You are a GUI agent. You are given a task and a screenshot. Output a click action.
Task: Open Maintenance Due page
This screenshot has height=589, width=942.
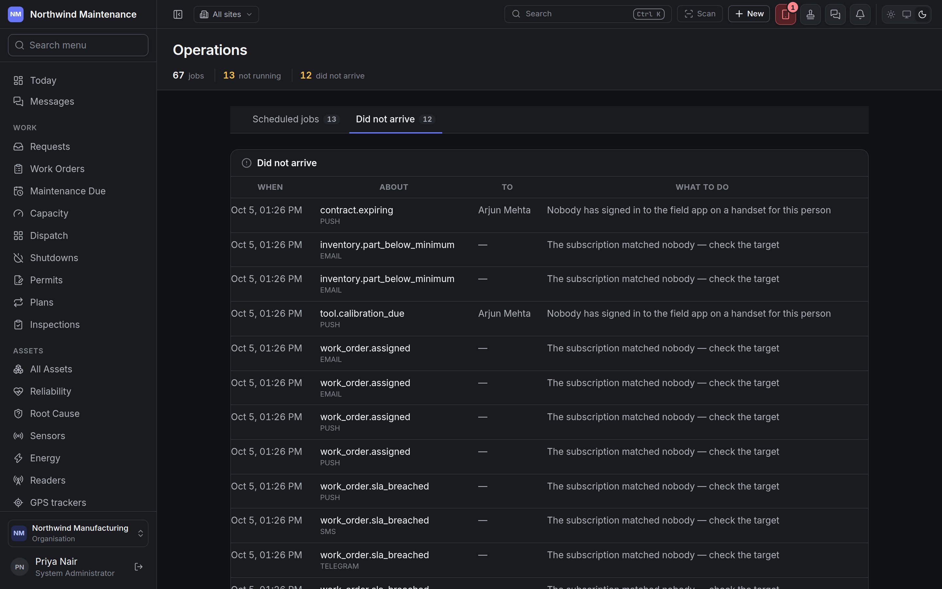click(78, 191)
